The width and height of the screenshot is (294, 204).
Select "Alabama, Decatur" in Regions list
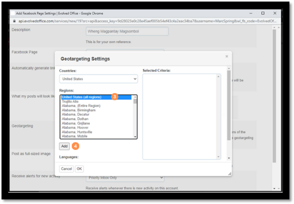click(x=75, y=114)
